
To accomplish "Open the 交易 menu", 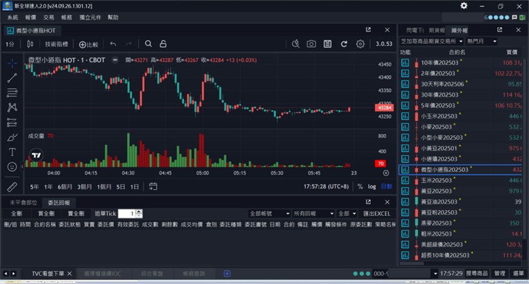I will 48,17.
